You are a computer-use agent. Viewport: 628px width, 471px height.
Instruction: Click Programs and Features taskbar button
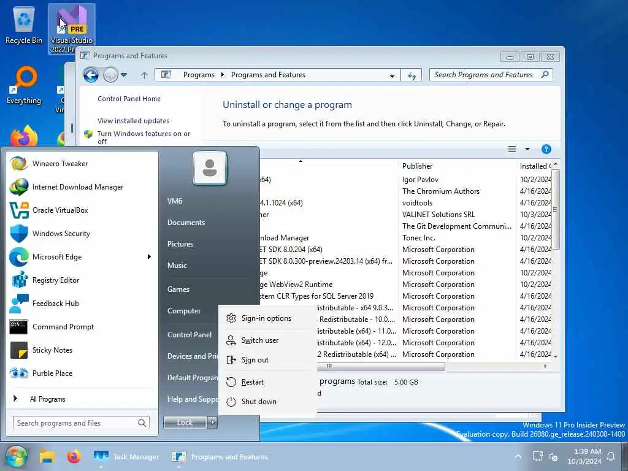point(220,456)
